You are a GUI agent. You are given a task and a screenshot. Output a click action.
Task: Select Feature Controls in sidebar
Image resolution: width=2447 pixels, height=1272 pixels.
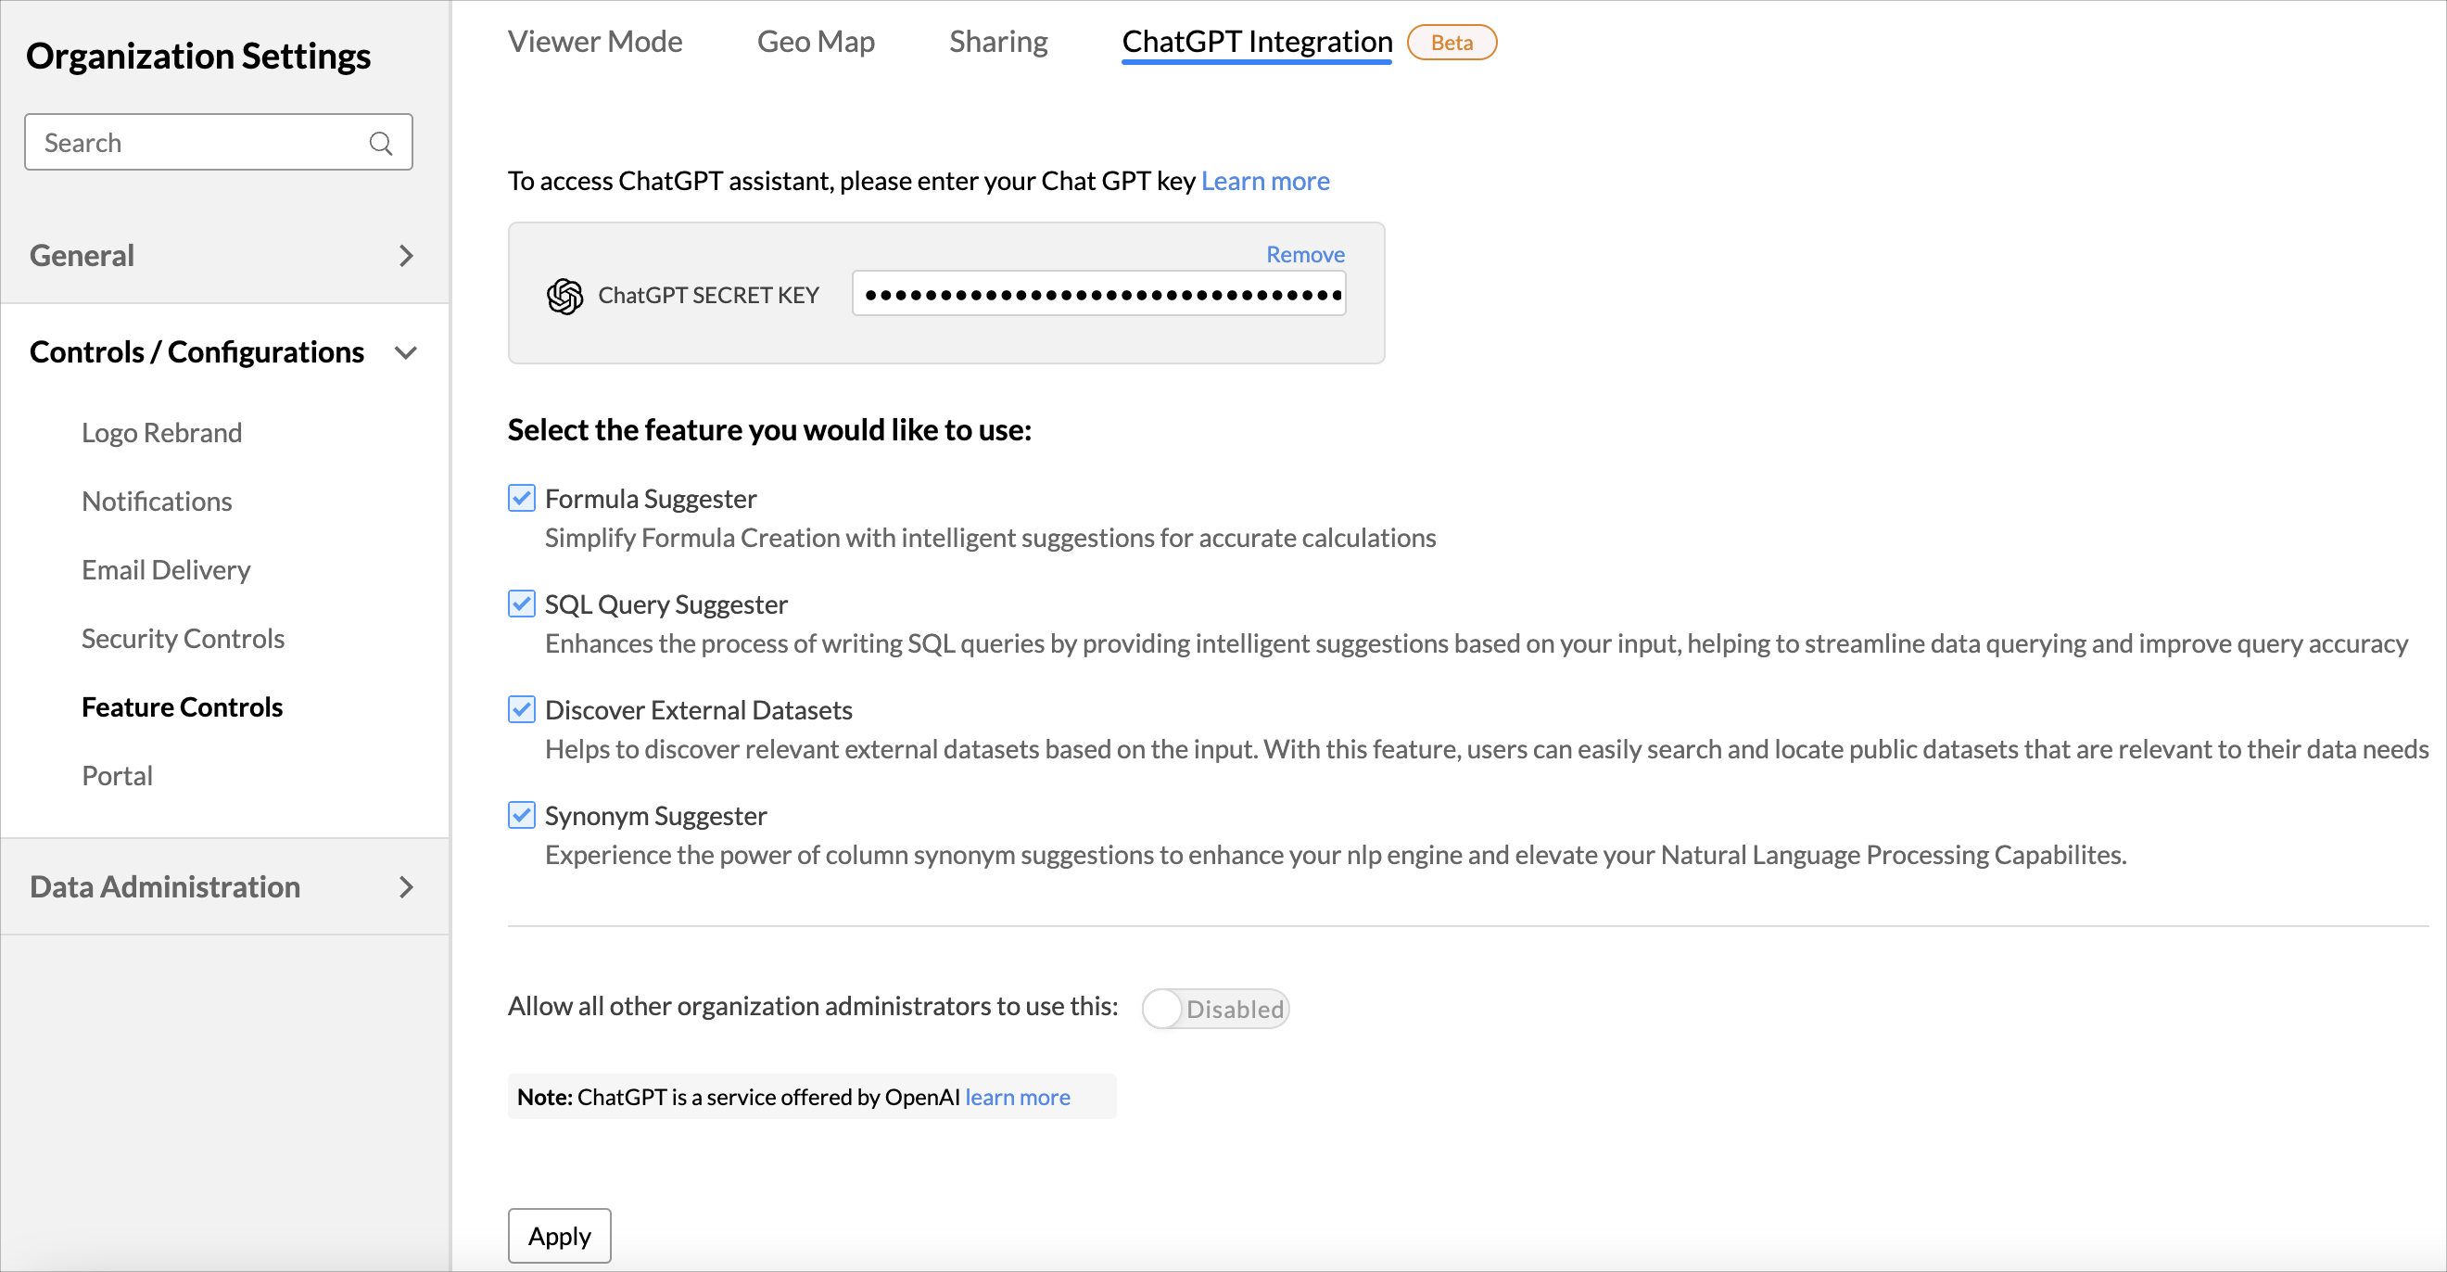coord(183,706)
